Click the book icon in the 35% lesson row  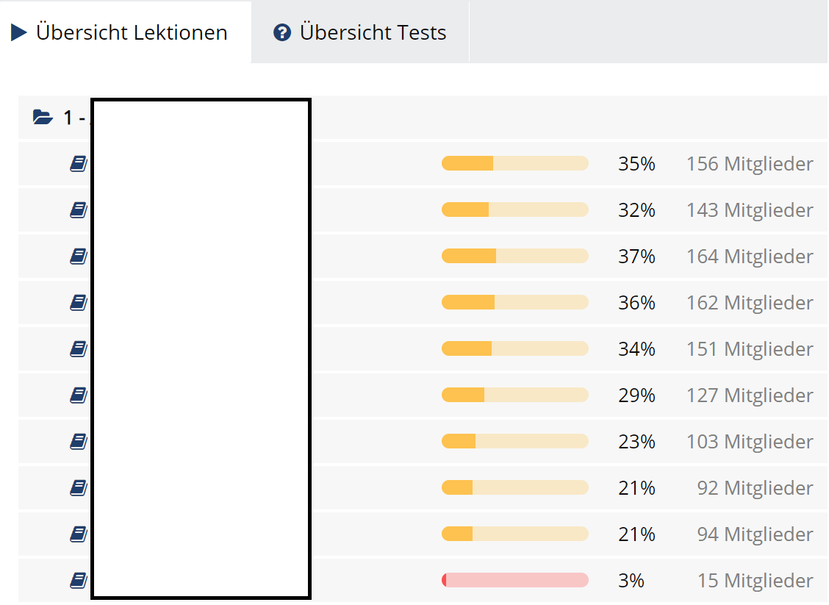(78, 163)
